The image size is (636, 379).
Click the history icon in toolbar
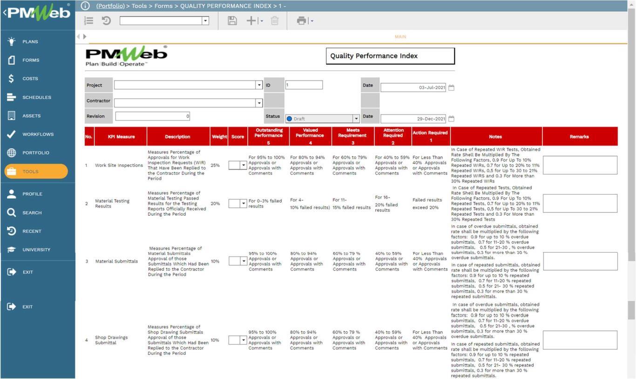[x=106, y=20]
